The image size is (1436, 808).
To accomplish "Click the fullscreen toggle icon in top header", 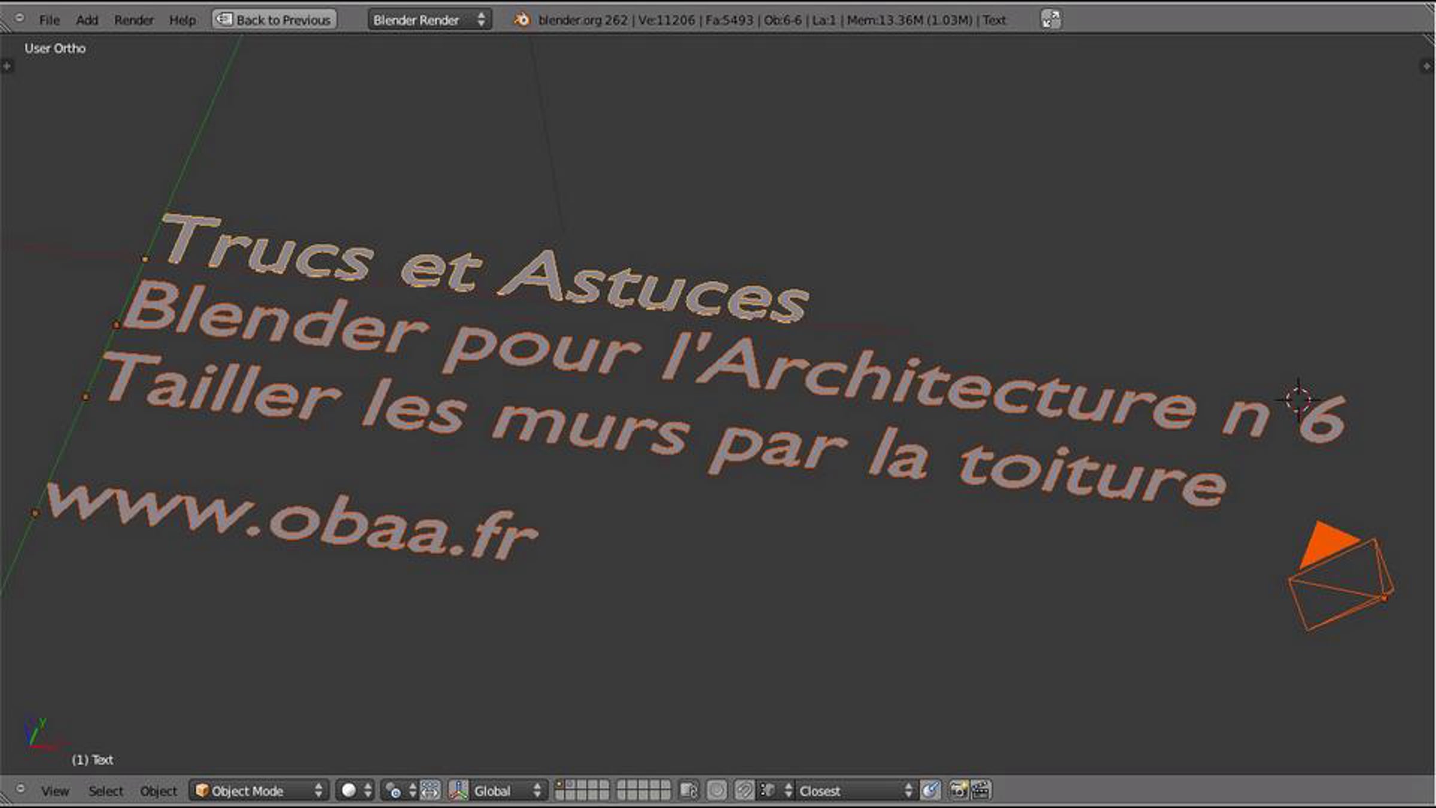I will (x=1051, y=19).
